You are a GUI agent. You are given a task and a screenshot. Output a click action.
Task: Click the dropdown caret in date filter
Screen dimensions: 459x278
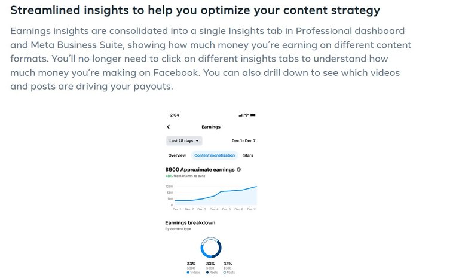pyautogui.click(x=197, y=141)
